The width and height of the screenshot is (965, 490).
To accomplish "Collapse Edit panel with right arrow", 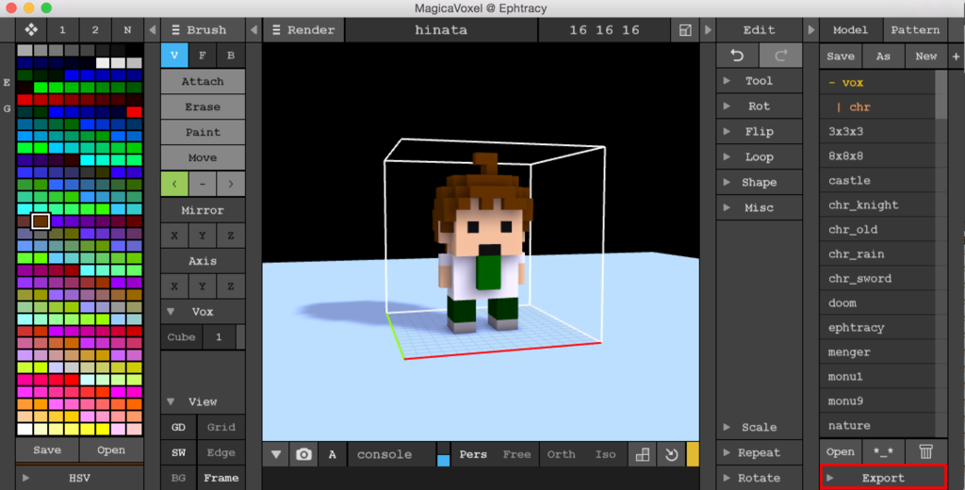I will click(708, 29).
